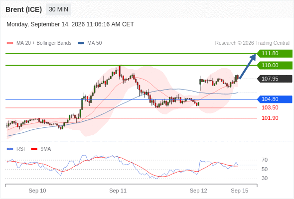Click the blue MA 50 legend swatch

point(81,43)
